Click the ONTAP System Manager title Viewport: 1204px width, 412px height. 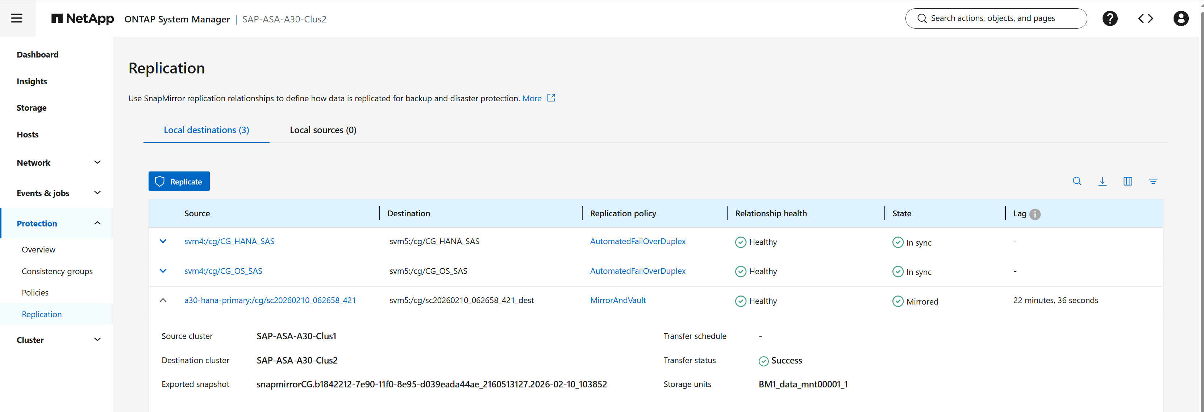tap(177, 19)
